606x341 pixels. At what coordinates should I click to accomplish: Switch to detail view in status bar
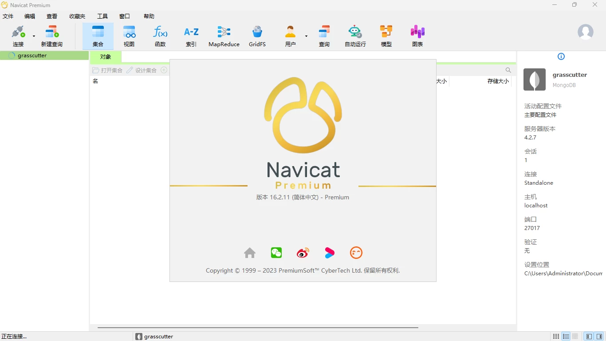click(x=575, y=337)
